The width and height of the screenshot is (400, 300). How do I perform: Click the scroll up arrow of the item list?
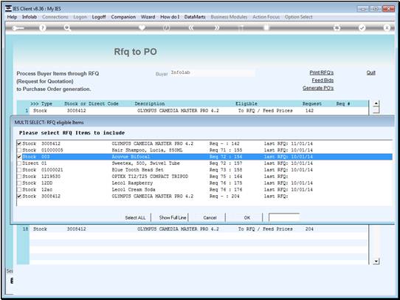pos(376,104)
